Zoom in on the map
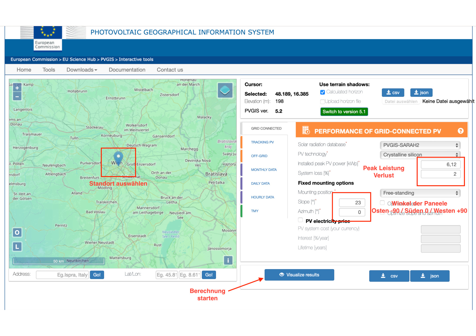476x336 pixels. 17,88
